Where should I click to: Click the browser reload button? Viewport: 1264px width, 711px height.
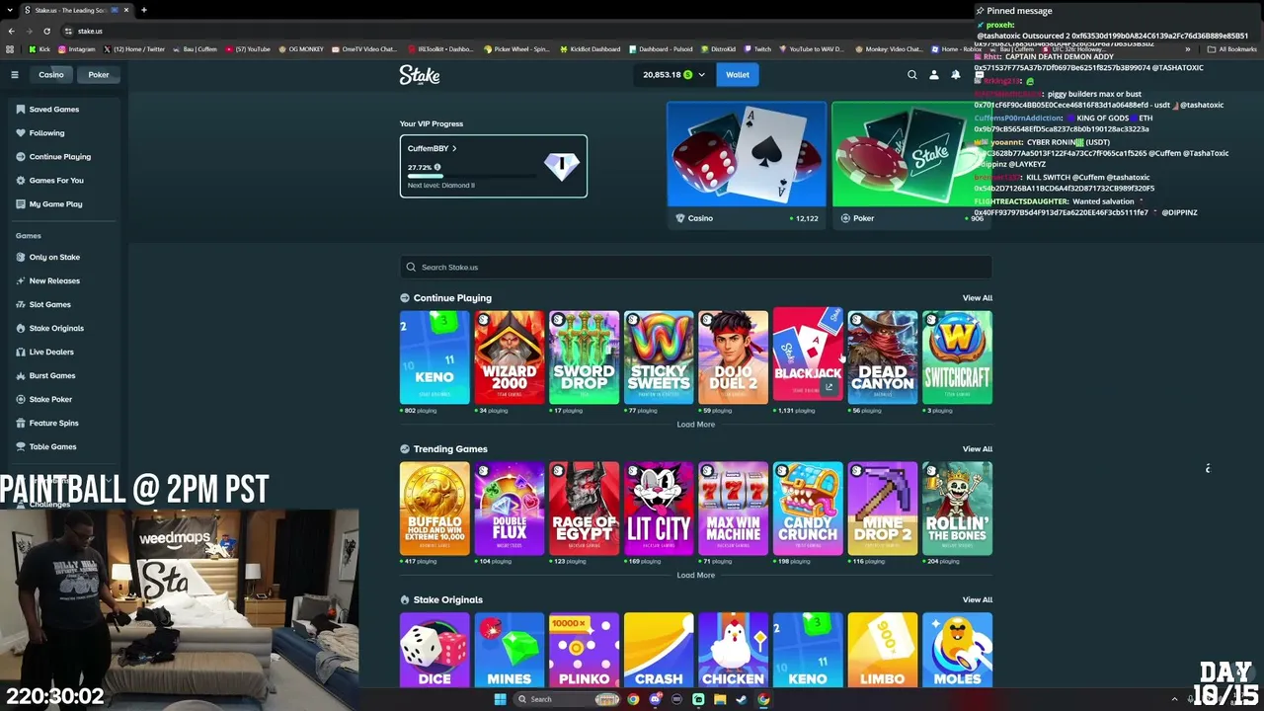[47, 31]
